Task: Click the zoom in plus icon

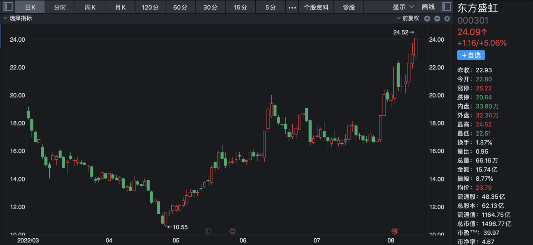Action: pos(427,19)
